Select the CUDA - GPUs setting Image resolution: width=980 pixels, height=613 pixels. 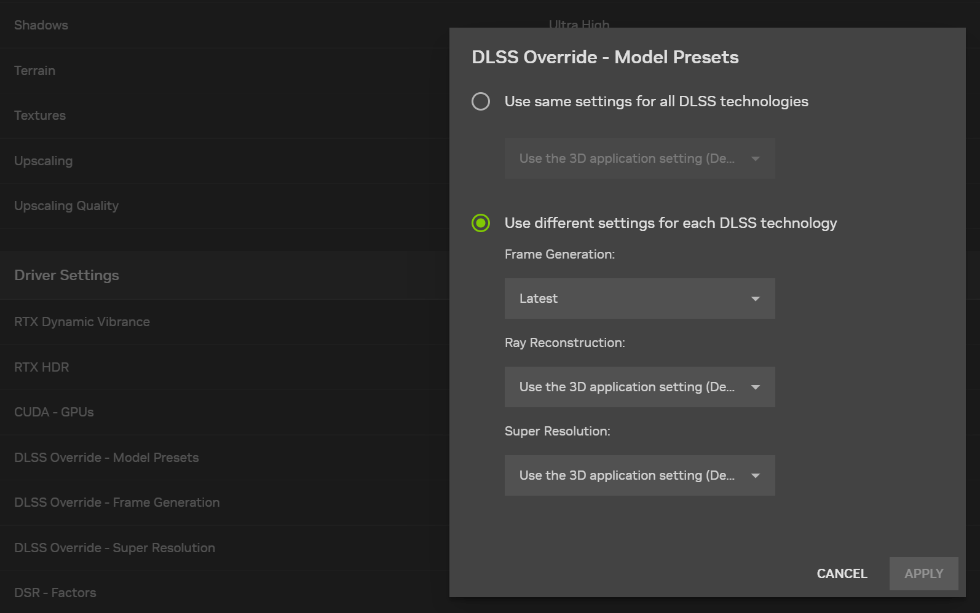(54, 412)
